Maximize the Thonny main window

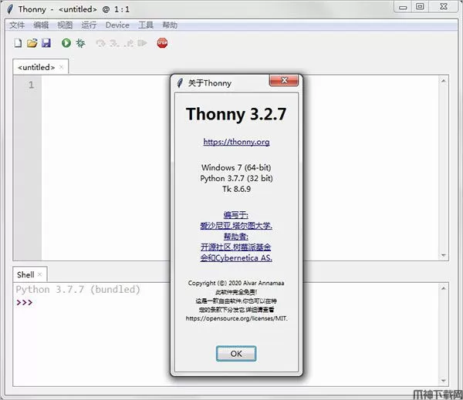click(420, 7)
